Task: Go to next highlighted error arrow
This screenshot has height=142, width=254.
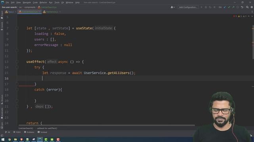Action: pos(252,16)
